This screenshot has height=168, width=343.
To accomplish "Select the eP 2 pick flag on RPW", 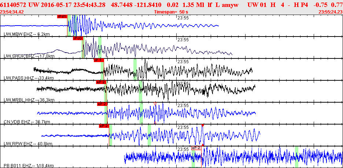I will pos(104,126).
